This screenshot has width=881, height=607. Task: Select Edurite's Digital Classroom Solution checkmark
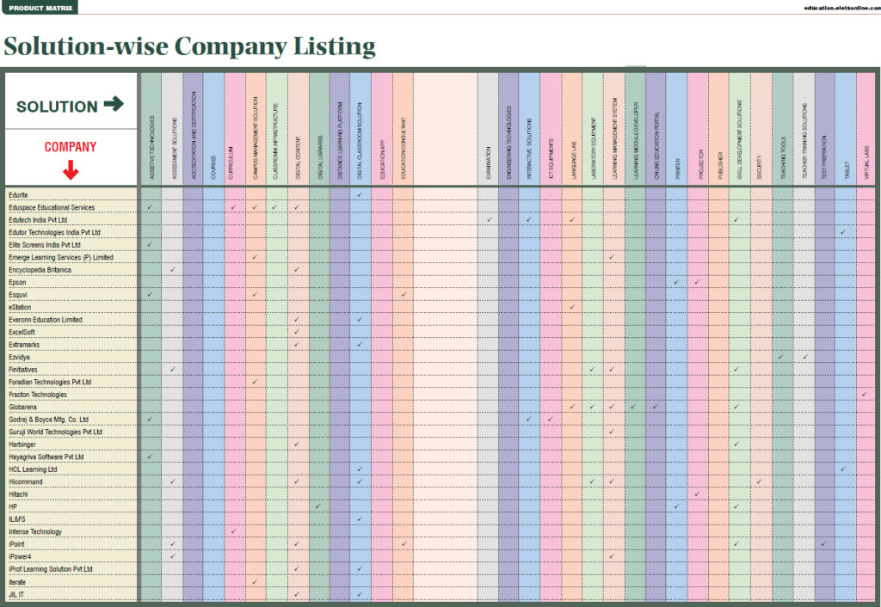[x=360, y=195]
